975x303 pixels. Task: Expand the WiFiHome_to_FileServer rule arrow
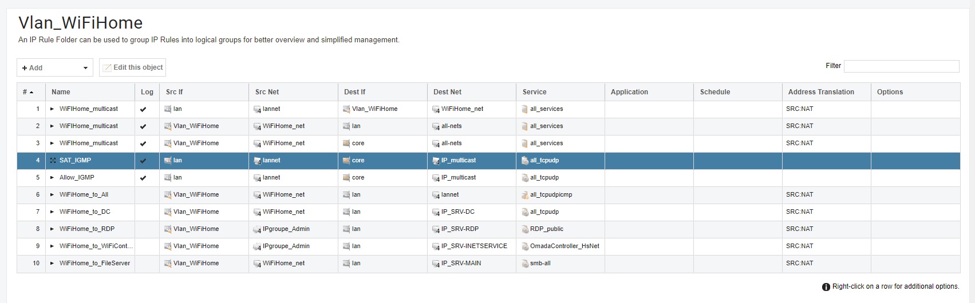coord(52,264)
